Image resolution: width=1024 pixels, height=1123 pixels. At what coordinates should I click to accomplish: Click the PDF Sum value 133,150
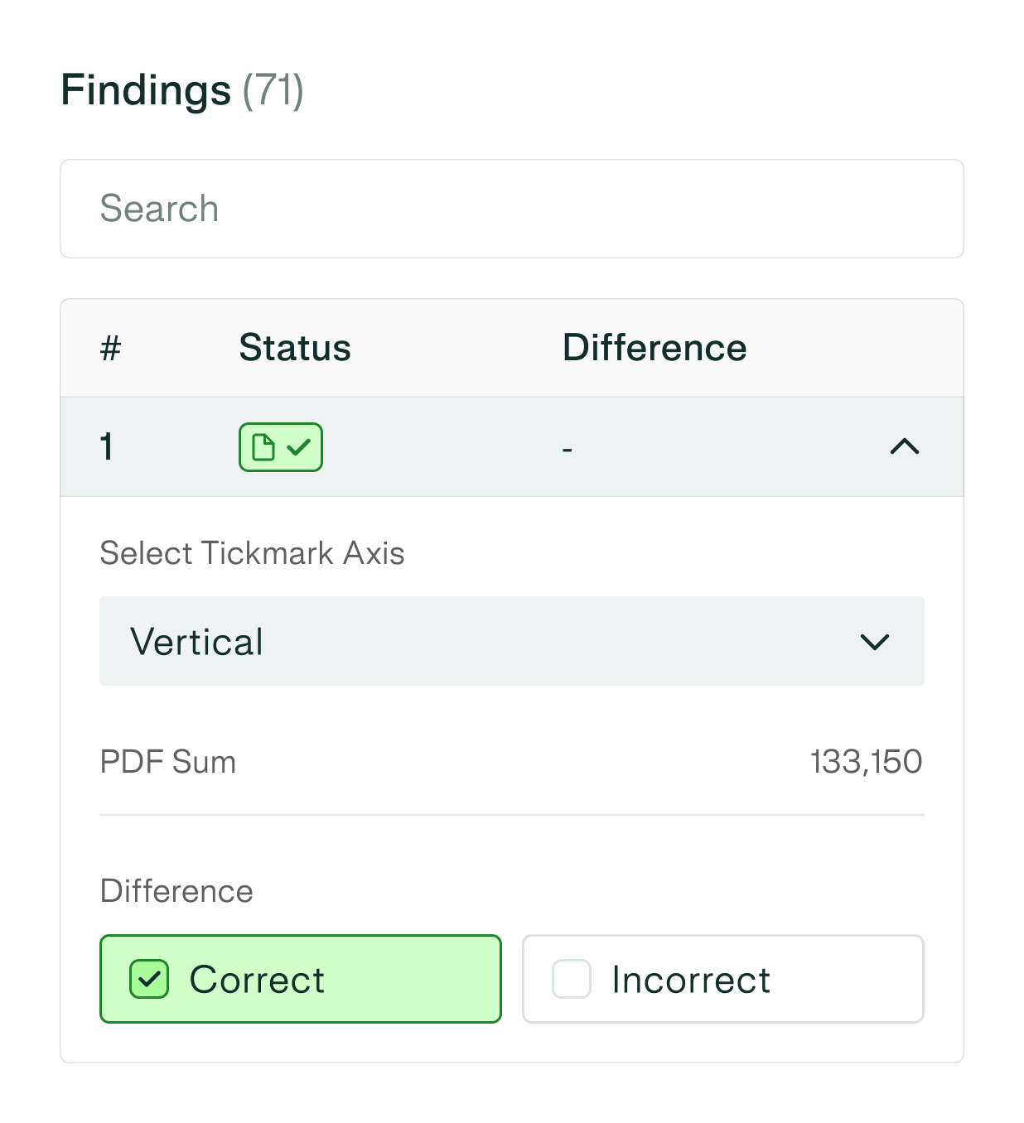pos(866,762)
